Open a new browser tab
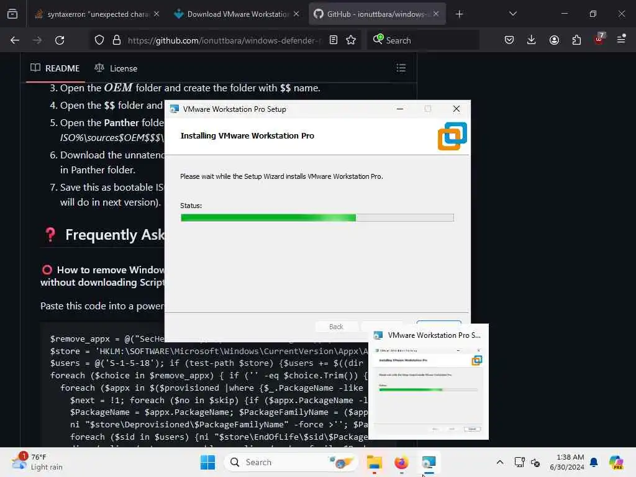 point(459,14)
